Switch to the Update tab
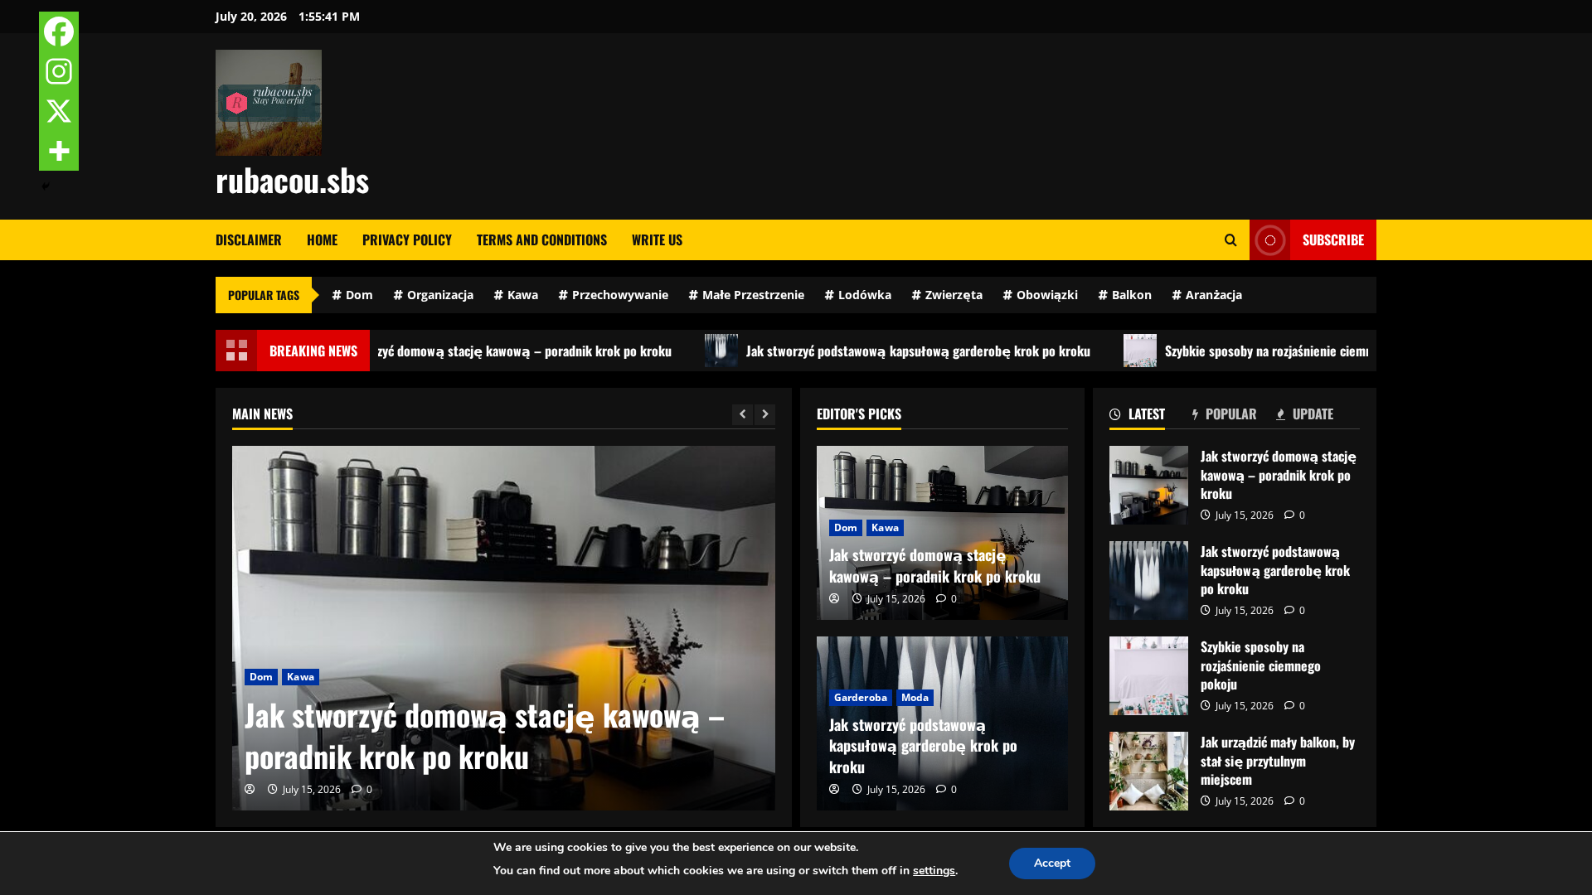This screenshot has height=895, width=1592. (x=1305, y=414)
